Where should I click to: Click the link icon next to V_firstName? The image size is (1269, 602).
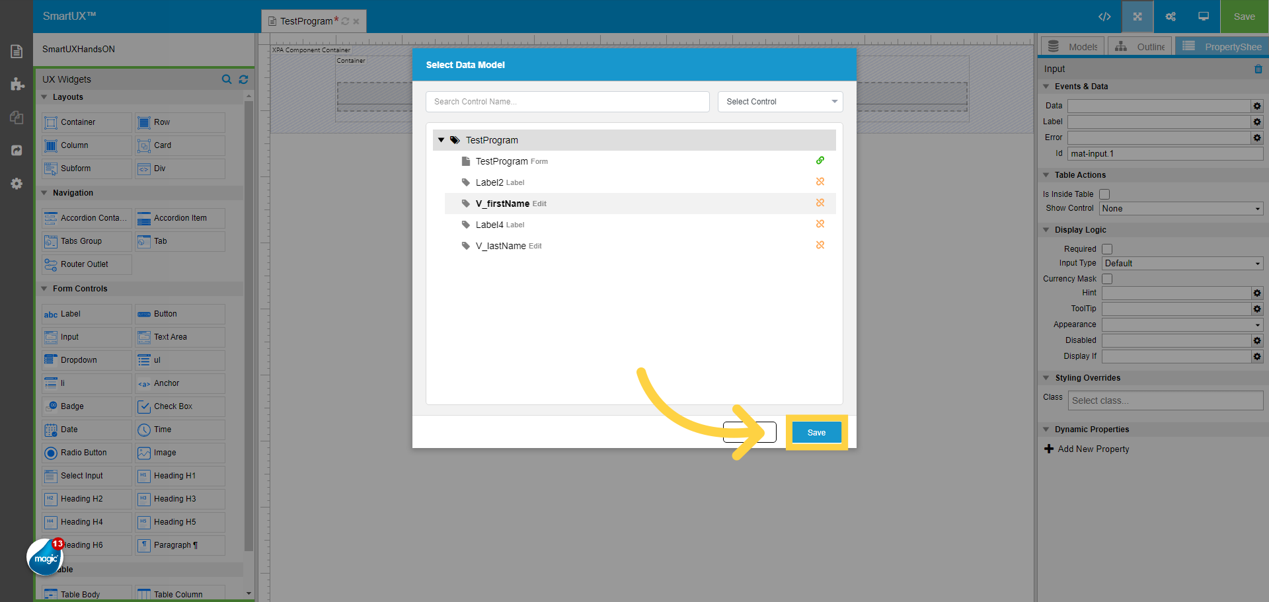(820, 203)
